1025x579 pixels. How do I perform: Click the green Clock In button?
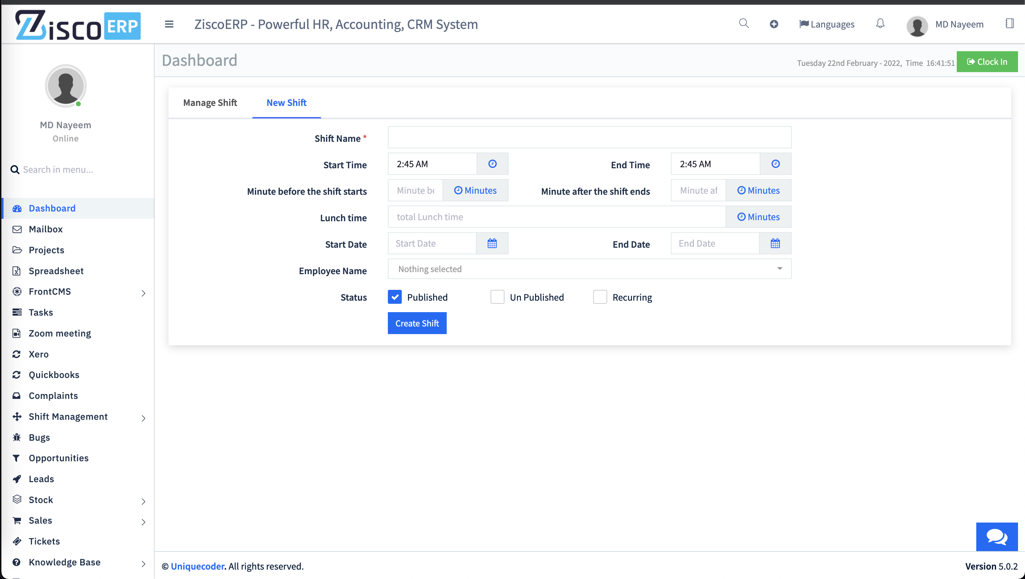click(x=987, y=62)
